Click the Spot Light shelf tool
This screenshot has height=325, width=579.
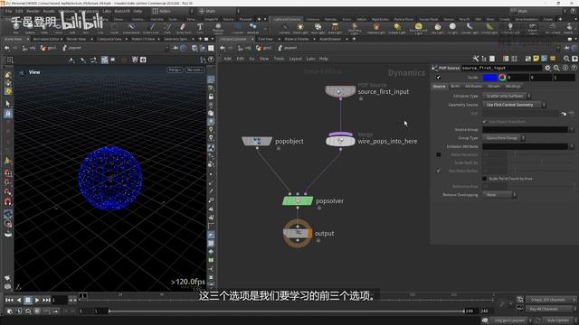coord(318,28)
